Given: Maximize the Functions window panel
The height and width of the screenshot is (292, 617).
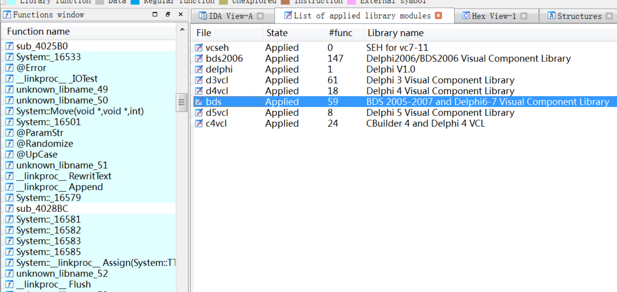Looking at the screenshot, I should (x=155, y=14).
